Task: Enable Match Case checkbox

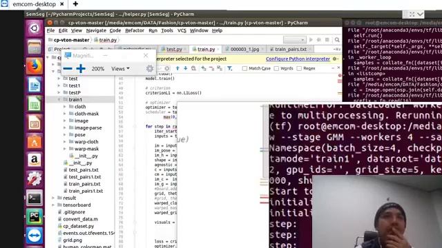Action: click(x=244, y=68)
